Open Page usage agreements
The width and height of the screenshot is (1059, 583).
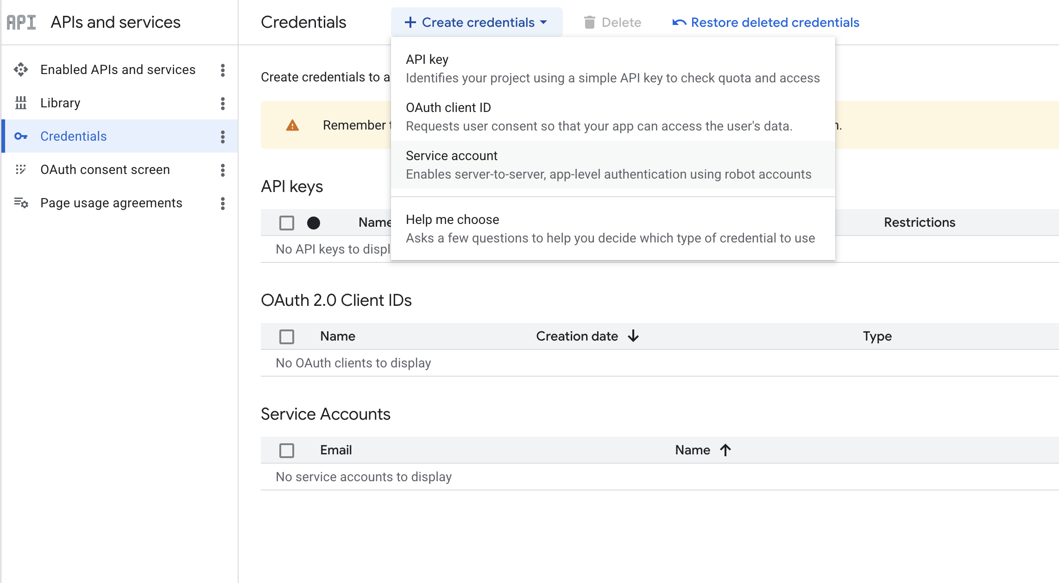(111, 203)
